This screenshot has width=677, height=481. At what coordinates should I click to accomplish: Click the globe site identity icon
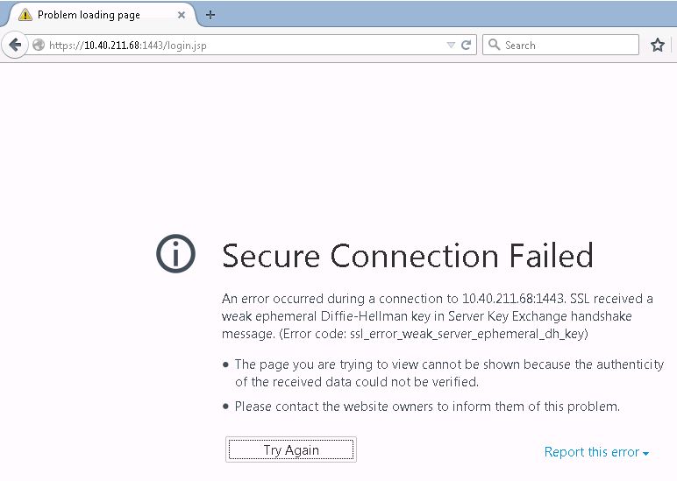39,46
